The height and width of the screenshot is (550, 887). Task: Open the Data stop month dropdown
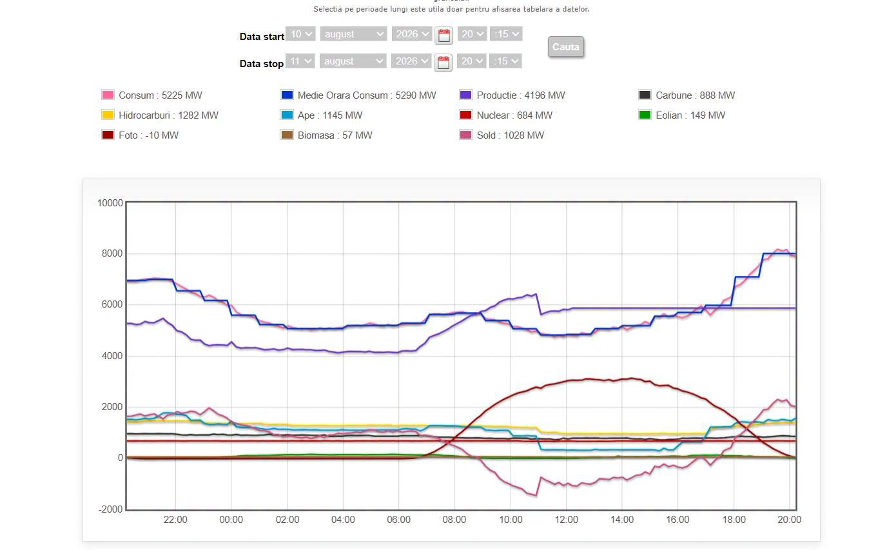click(x=353, y=61)
